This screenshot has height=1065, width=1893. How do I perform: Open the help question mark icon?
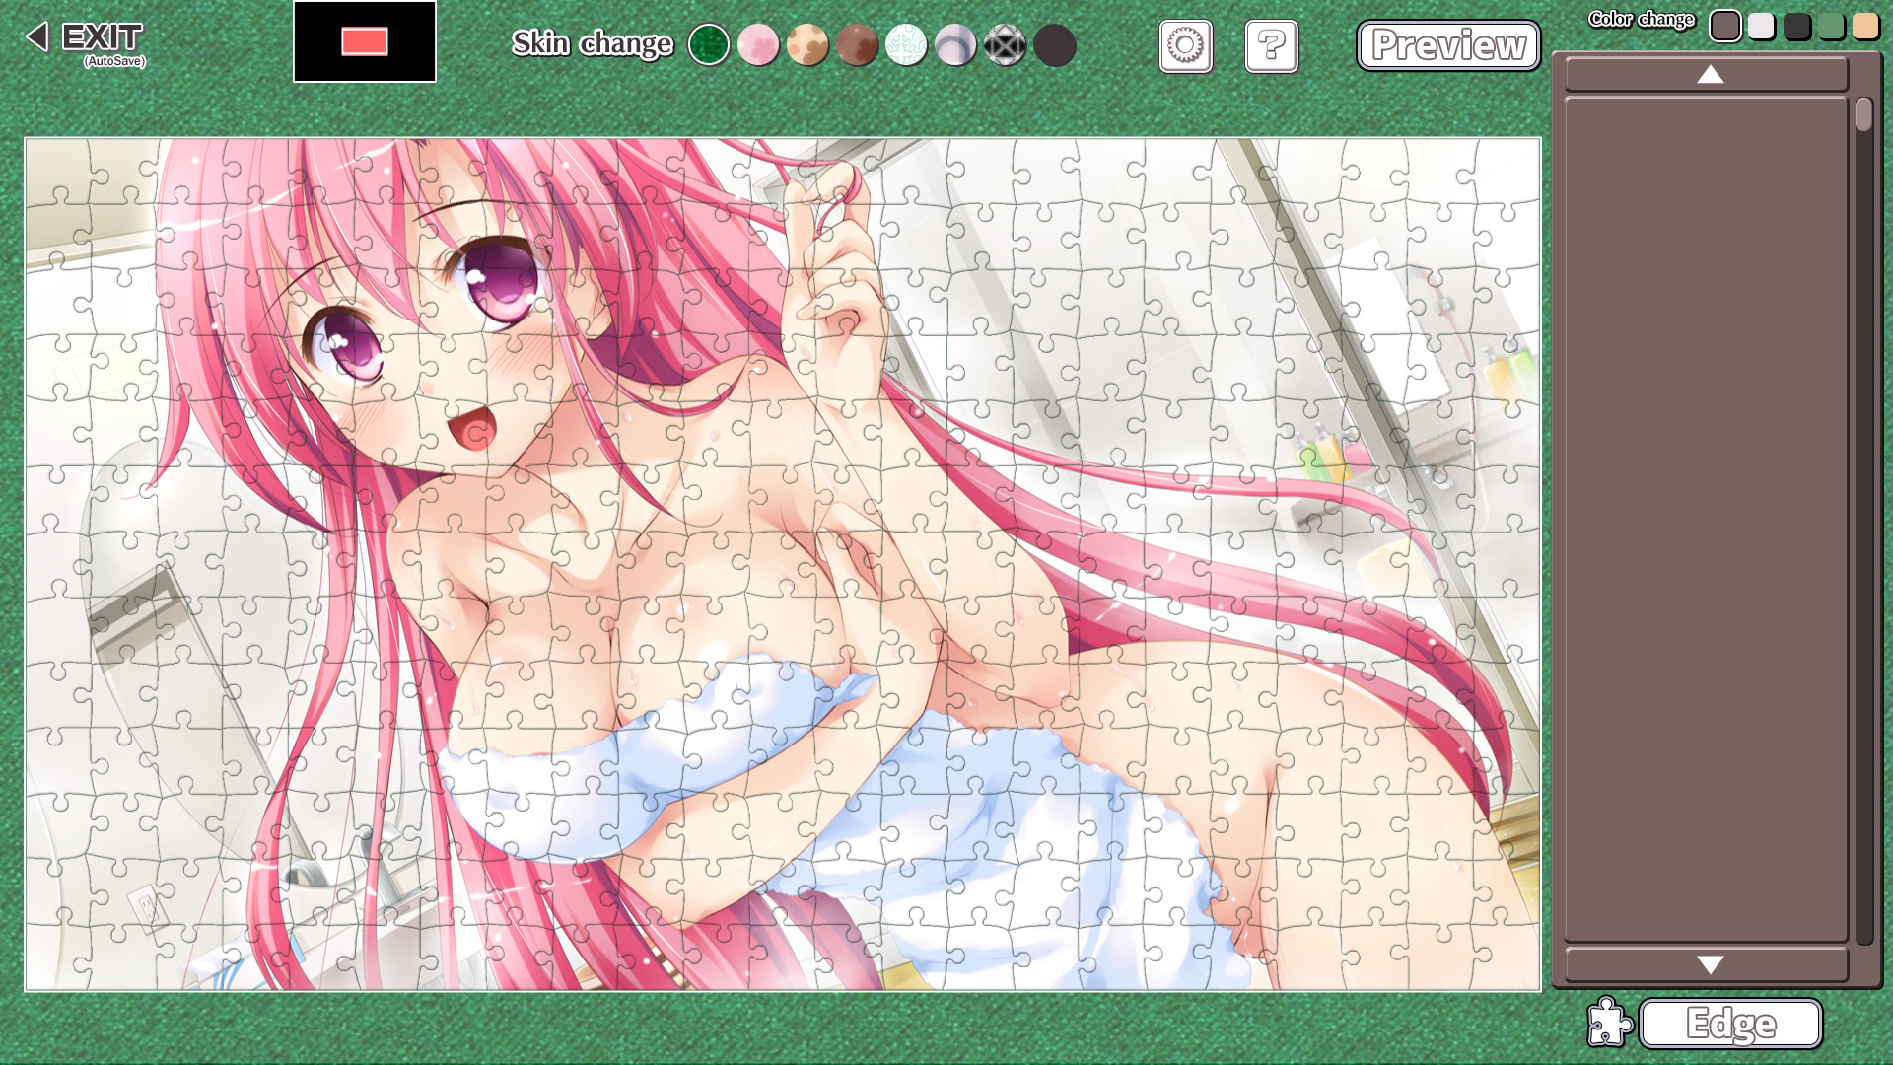coord(1271,45)
